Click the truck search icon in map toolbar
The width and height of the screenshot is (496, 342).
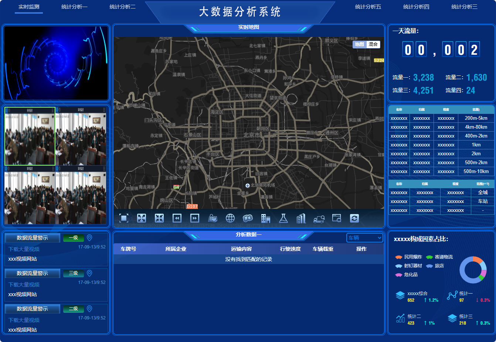click(319, 219)
